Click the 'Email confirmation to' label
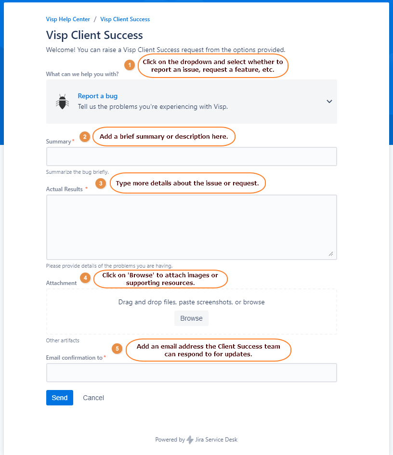The height and width of the screenshot is (455, 393). (x=74, y=357)
